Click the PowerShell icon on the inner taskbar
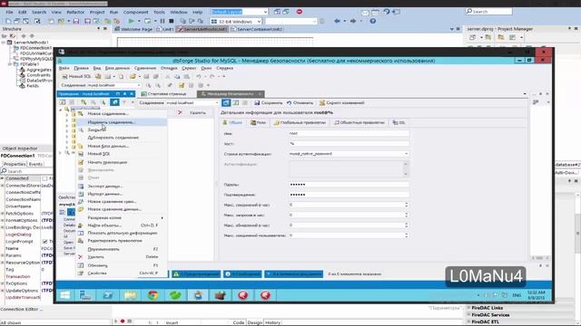Viewport: 581px width, 326px height. click(x=108, y=295)
